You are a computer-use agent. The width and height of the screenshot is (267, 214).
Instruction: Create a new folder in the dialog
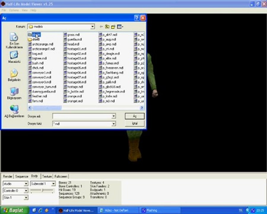113,27
